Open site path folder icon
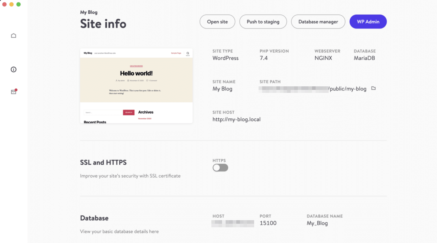This screenshot has height=243, width=437. point(373,88)
